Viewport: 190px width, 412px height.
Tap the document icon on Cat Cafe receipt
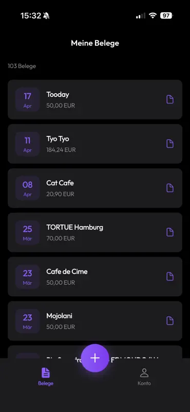(x=170, y=188)
